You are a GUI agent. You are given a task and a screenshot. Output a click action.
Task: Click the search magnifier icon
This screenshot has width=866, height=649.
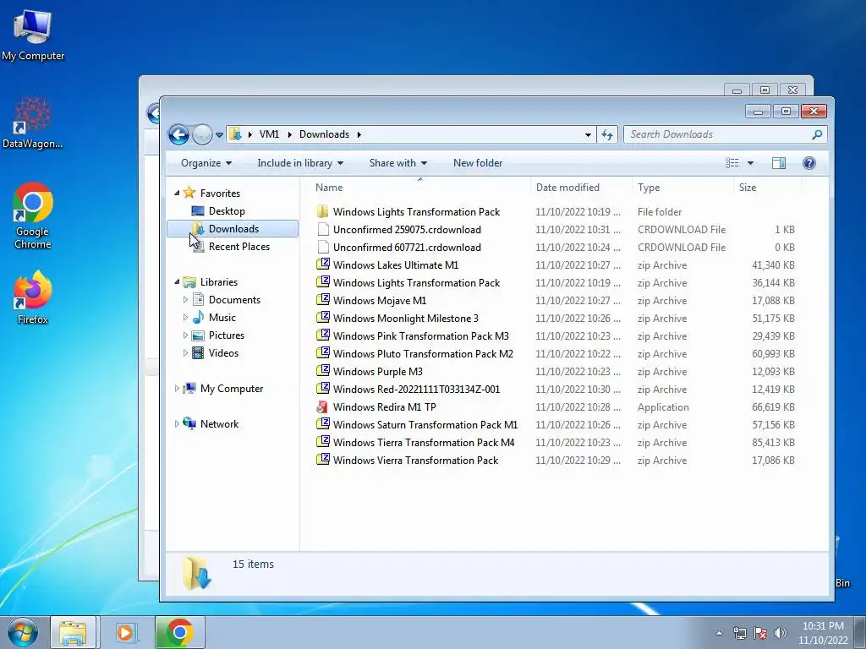point(818,134)
